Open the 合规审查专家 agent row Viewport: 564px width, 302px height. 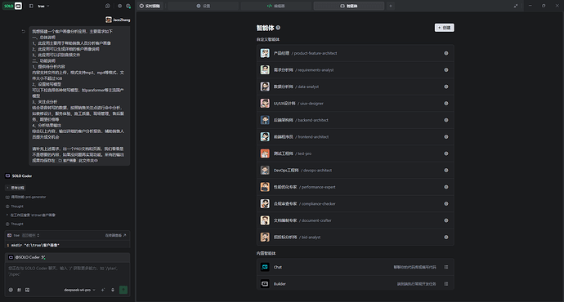[356, 203]
